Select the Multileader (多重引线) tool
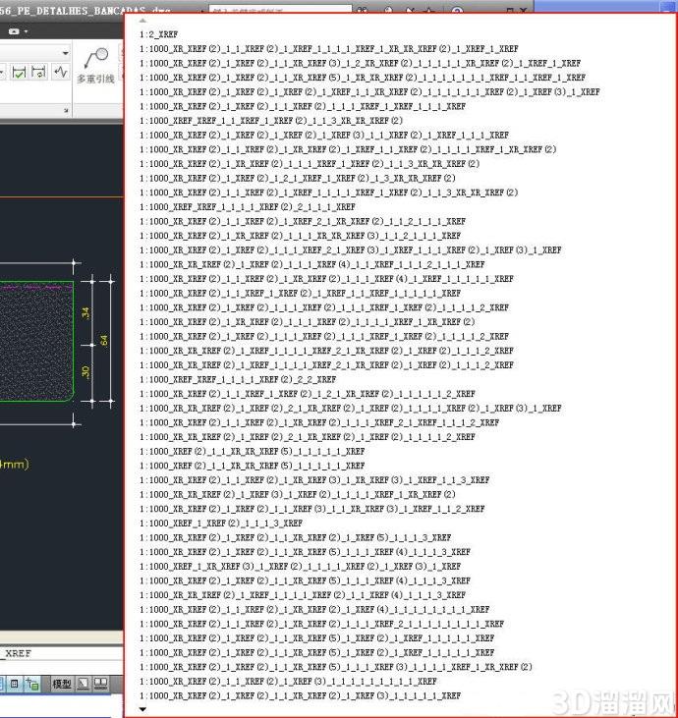This screenshot has width=678, height=718. [95, 66]
